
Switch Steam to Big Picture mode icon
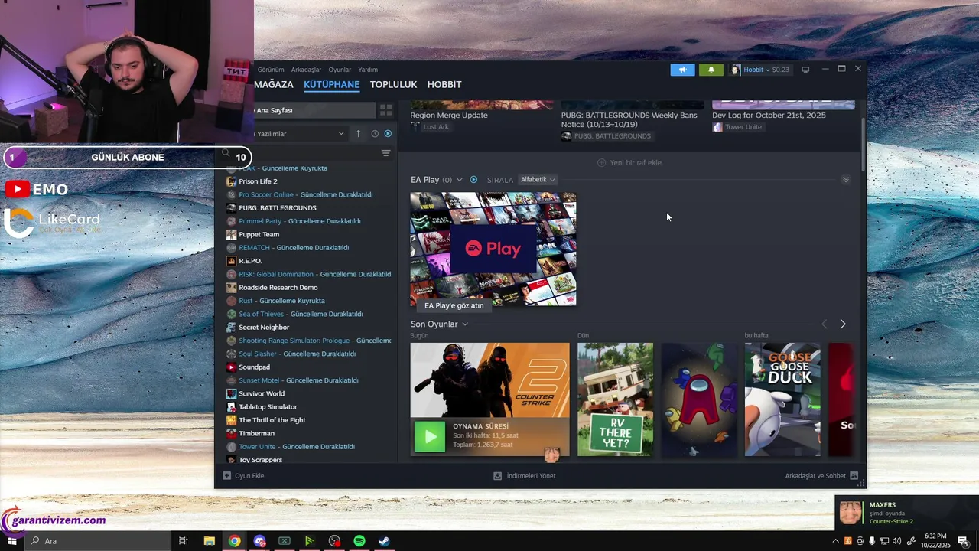(805, 70)
